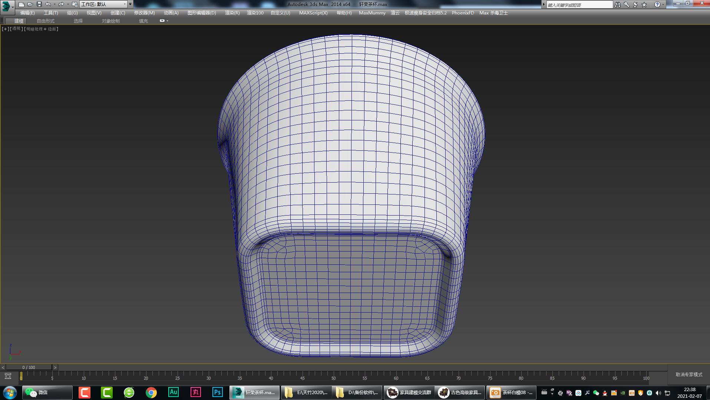Open the 3ds Max application logo menu
The height and width of the screenshot is (400, 710).
[7, 6]
